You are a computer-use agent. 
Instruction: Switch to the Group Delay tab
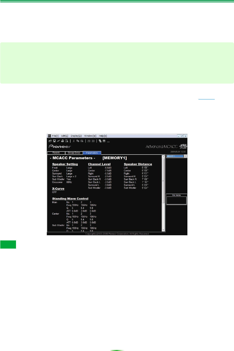point(74,153)
